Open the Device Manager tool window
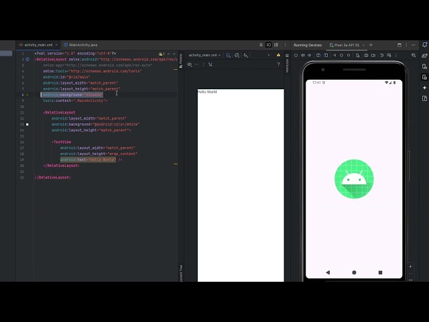 coord(424,66)
